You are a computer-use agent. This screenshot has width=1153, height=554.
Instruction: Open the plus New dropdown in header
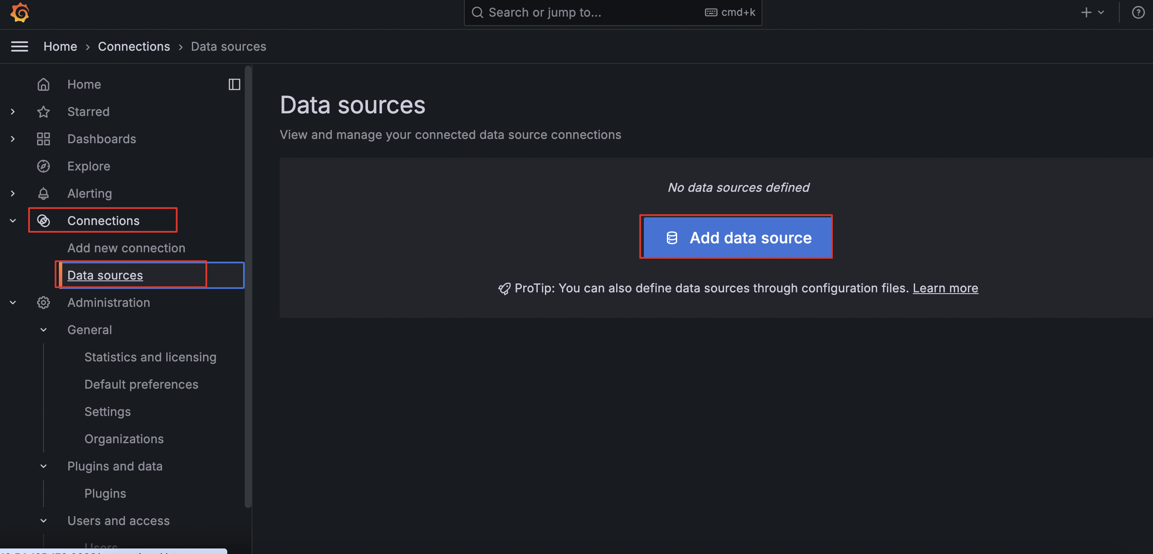1091,12
